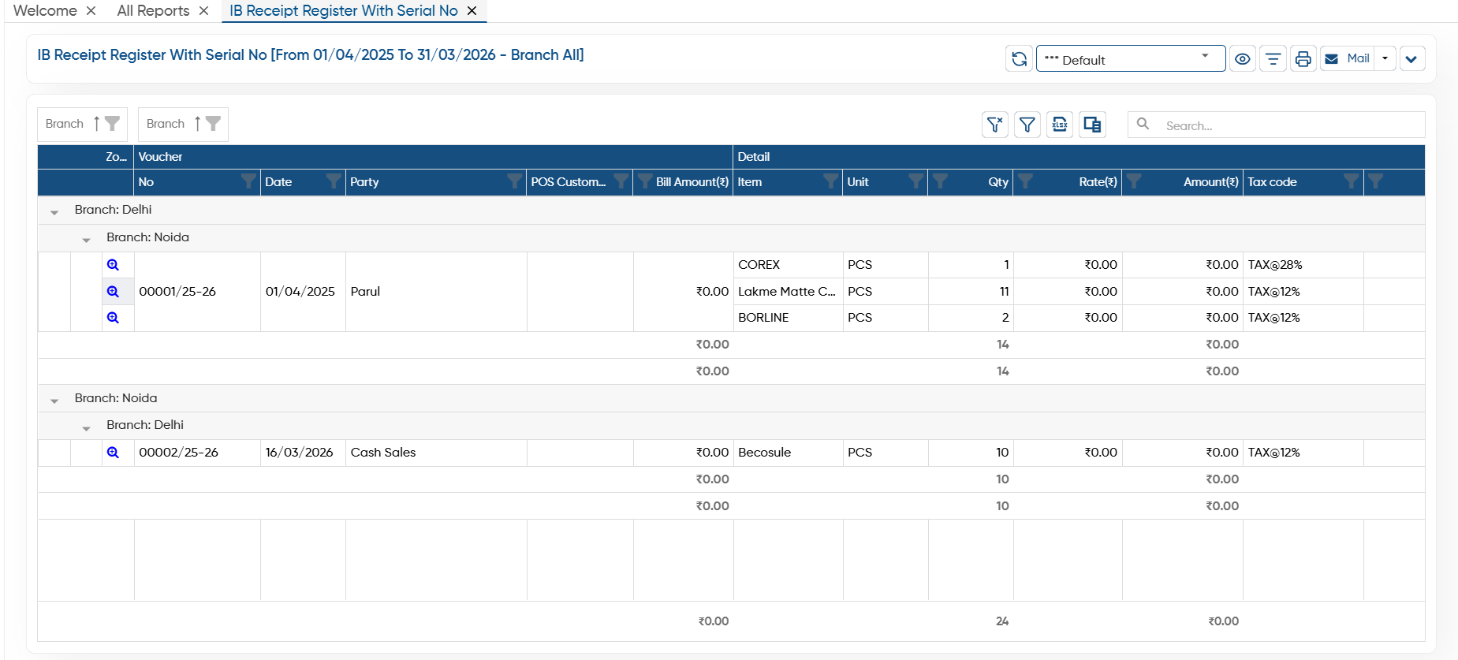1458x660 pixels.
Task: Open the Bill Amount column filter
Action: point(645,182)
